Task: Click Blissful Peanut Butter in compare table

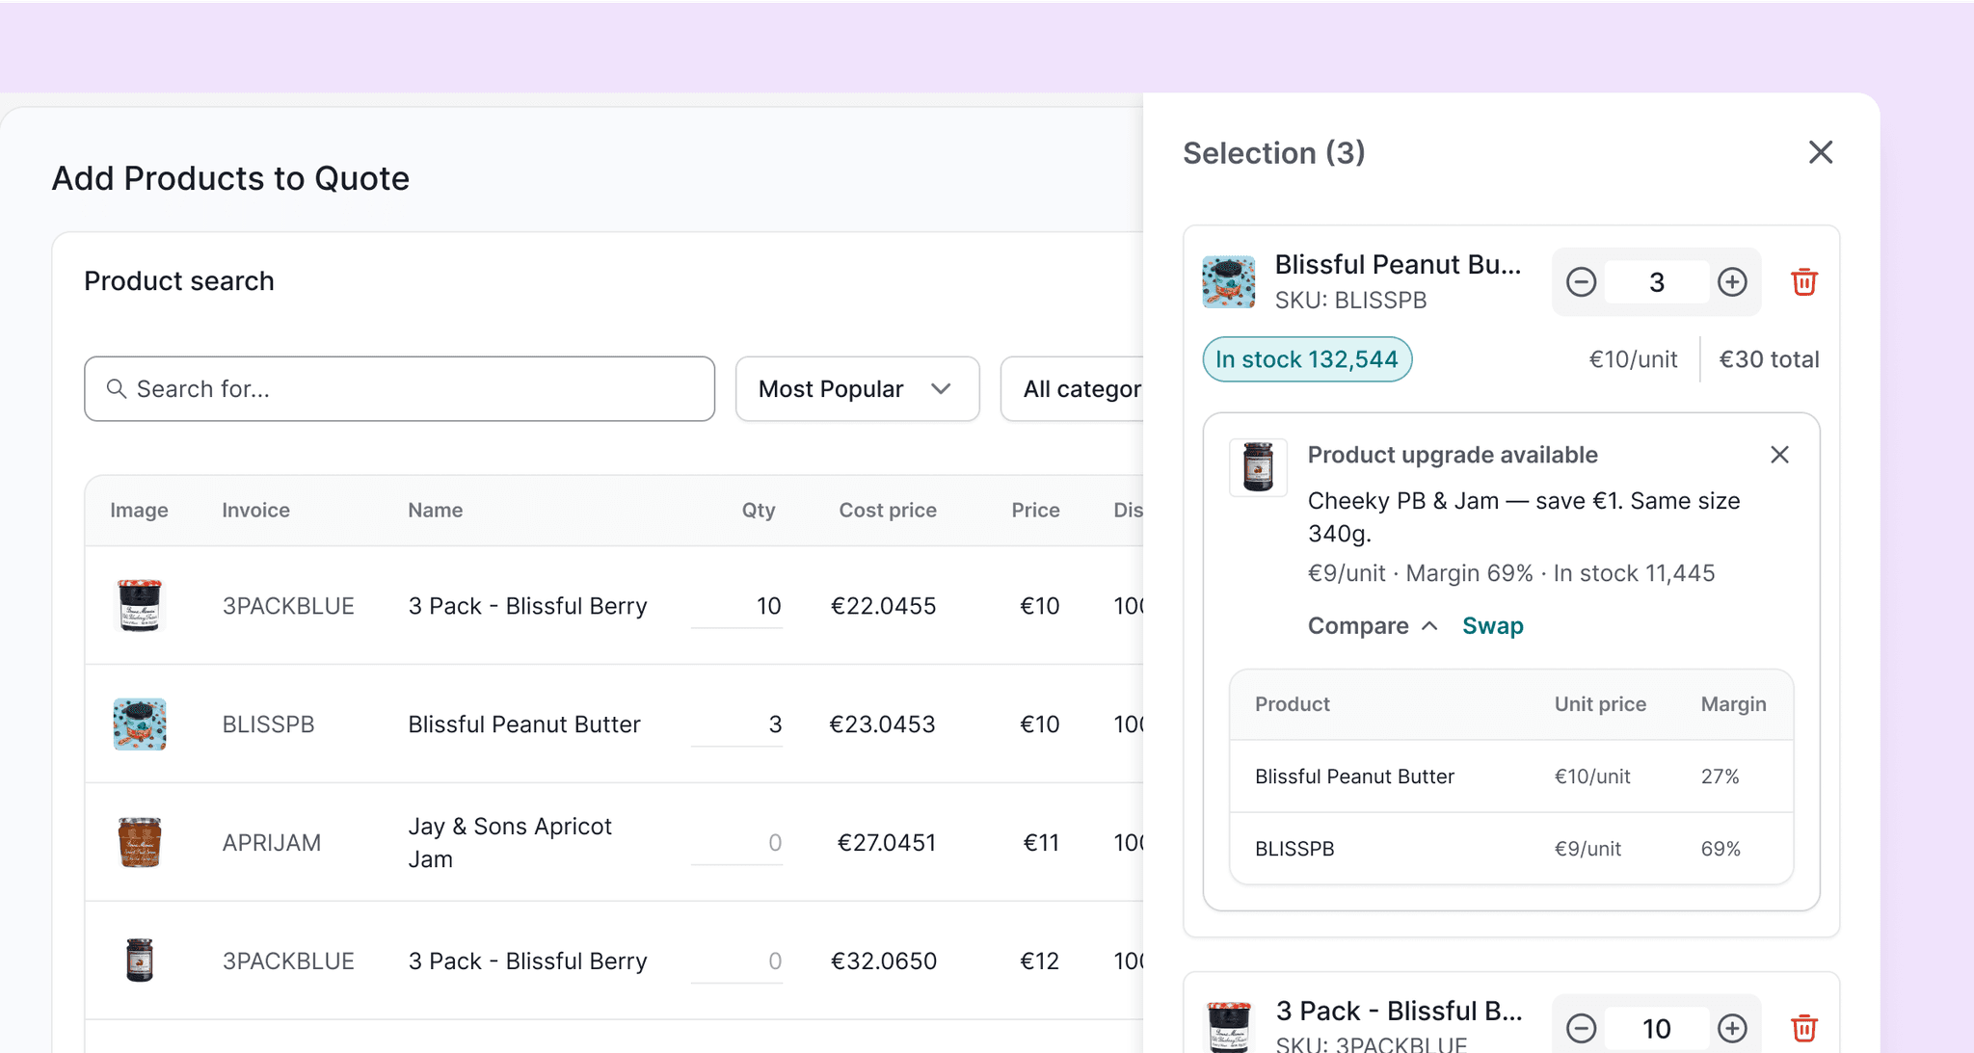Action: pyautogui.click(x=1354, y=777)
